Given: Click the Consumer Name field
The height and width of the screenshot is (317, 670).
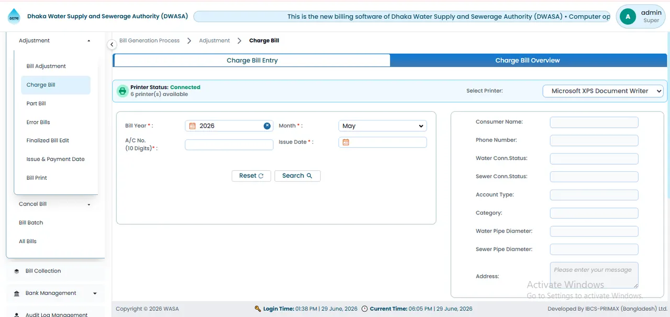Looking at the screenshot, I should [594, 122].
